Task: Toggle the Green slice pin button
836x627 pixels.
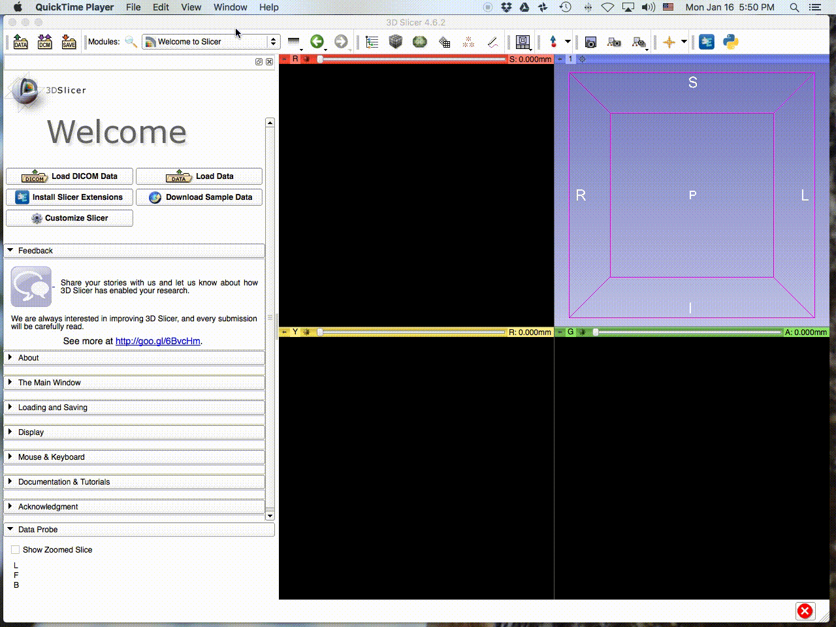Action: [560, 332]
